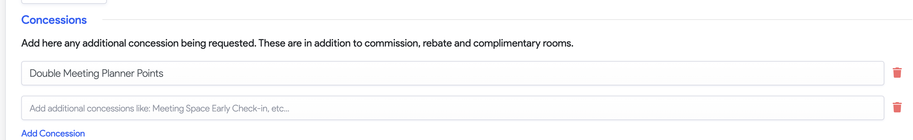The height and width of the screenshot is (140, 913).
Task: Click the concession instructions description text
Action: point(297,43)
